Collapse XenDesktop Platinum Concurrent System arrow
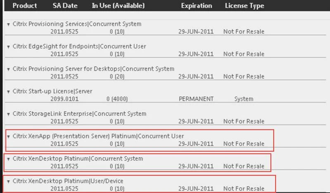 tap(8, 159)
